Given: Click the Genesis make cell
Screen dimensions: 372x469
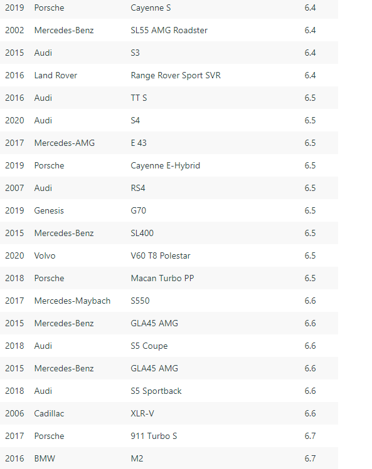Looking at the screenshot, I should (49, 210).
